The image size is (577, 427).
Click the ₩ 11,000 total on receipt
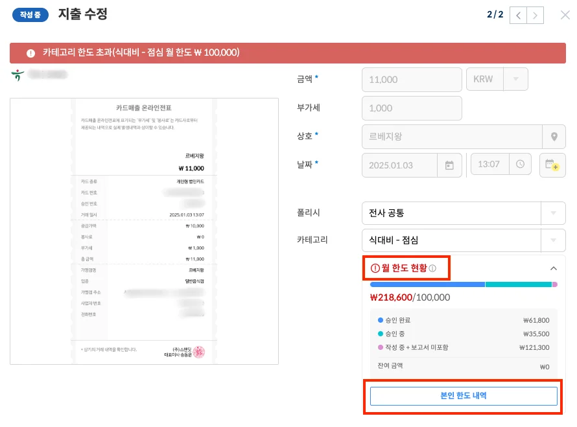191,168
